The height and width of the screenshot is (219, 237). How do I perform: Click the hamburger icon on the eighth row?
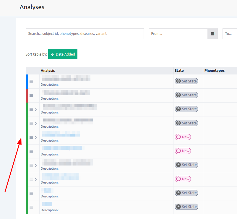click(x=31, y=179)
